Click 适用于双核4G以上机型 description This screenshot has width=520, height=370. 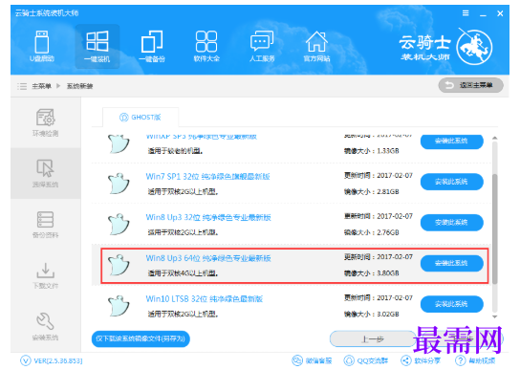183,273
